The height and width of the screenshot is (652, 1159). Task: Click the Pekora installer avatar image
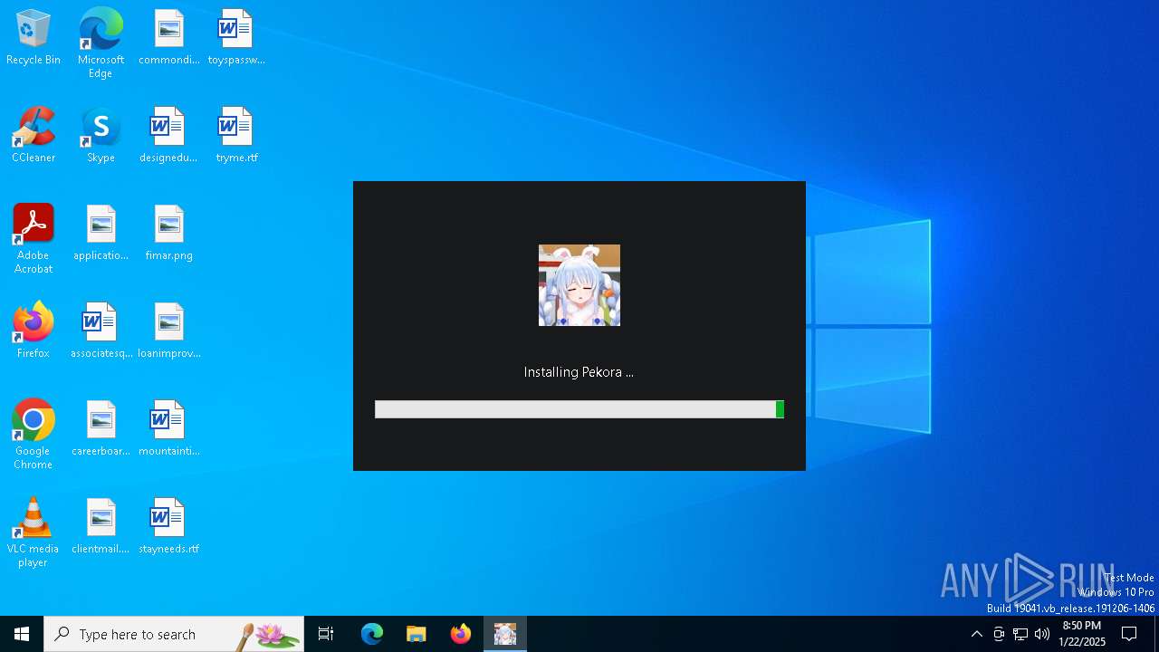pos(579,285)
